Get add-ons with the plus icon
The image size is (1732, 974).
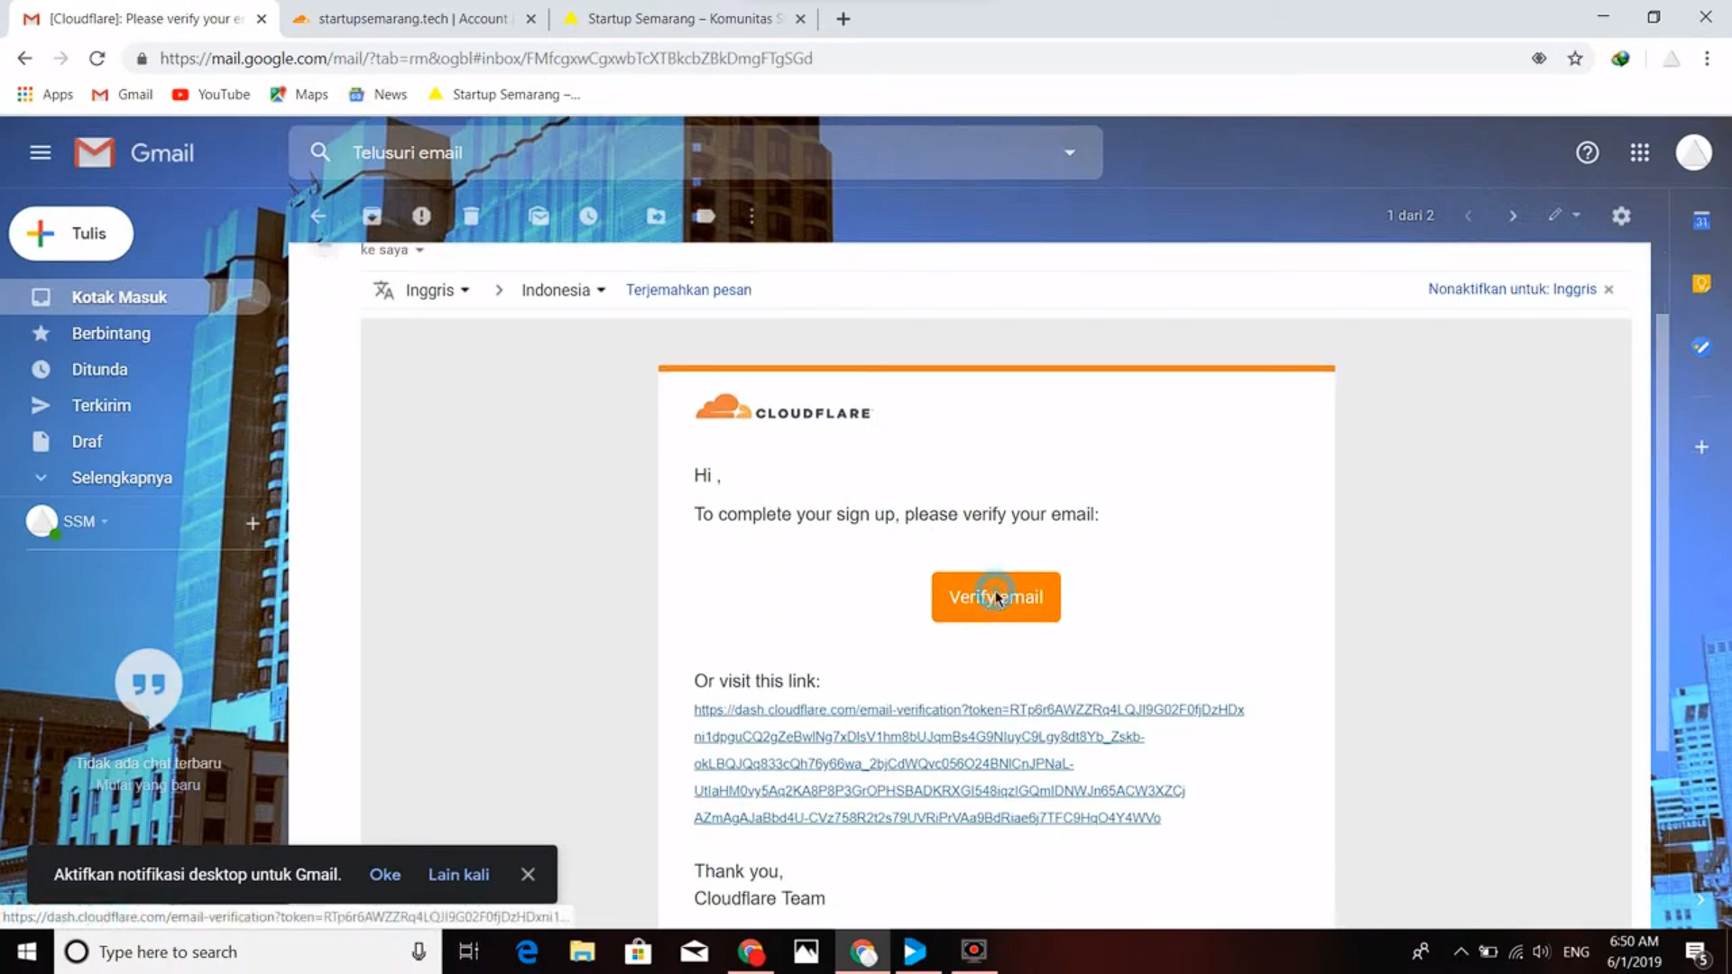[1701, 446]
